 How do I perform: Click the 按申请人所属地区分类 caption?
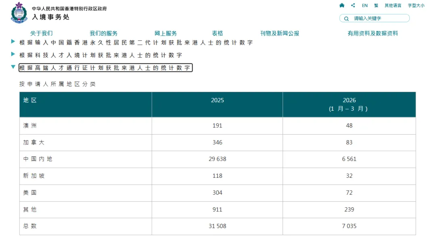pyautogui.click(x=57, y=84)
